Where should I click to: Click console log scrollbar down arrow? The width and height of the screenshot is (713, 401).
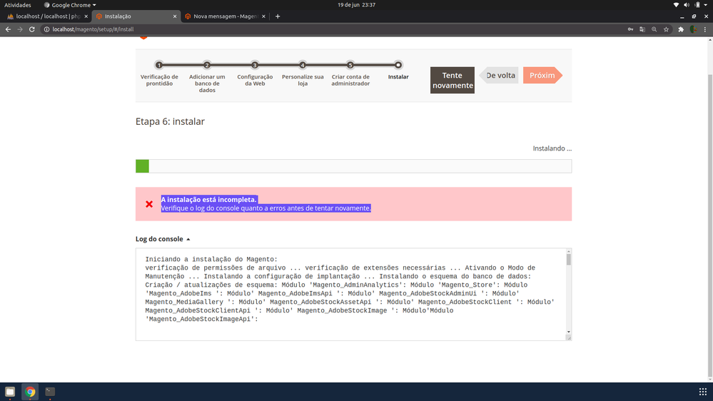pos(568,332)
